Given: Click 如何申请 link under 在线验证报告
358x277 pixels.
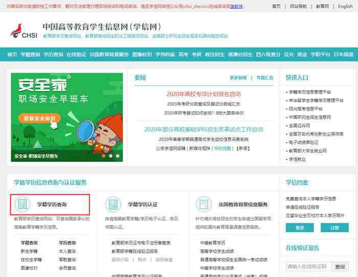Looking at the screenshot, I should pos(164,260).
